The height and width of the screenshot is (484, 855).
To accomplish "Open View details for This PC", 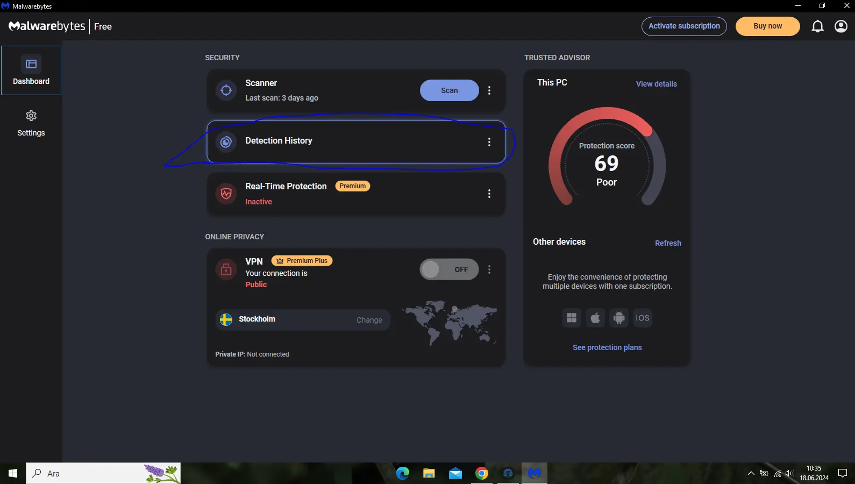I will tap(656, 84).
